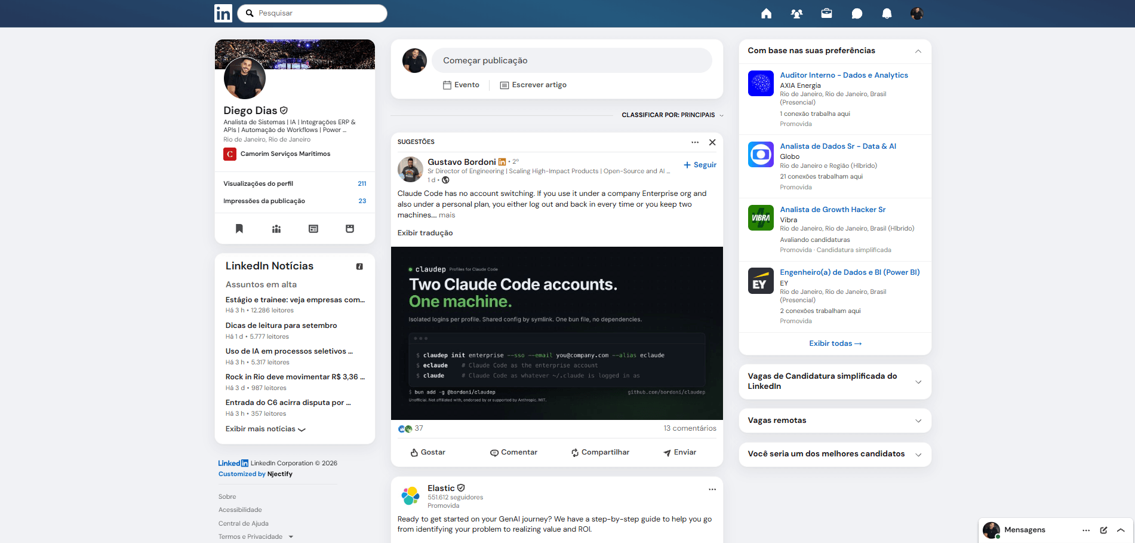Open the profile avatar menu in the header
The image size is (1135, 543).
pos(917,13)
